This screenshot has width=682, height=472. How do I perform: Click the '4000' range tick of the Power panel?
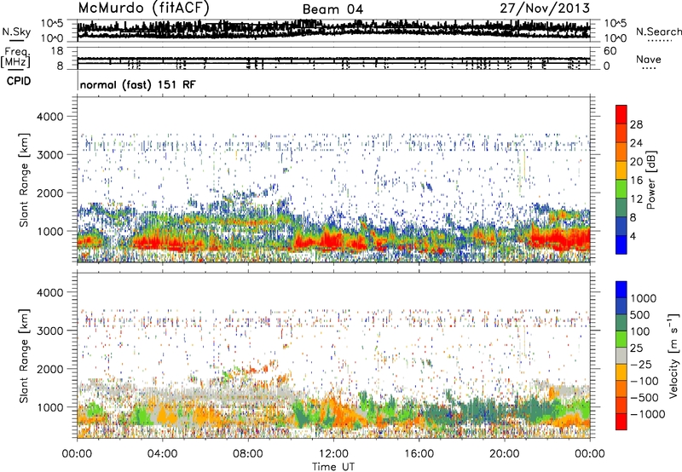click(x=49, y=117)
